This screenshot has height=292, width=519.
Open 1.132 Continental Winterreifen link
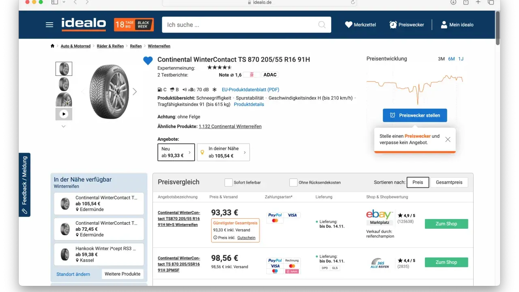click(x=230, y=127)
